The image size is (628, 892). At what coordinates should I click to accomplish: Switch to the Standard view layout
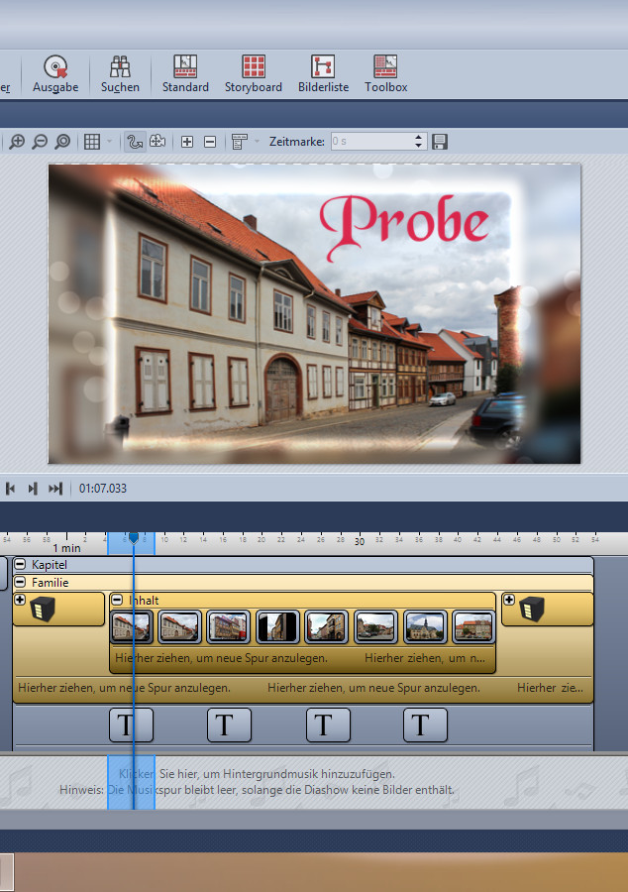coord(185,74)
